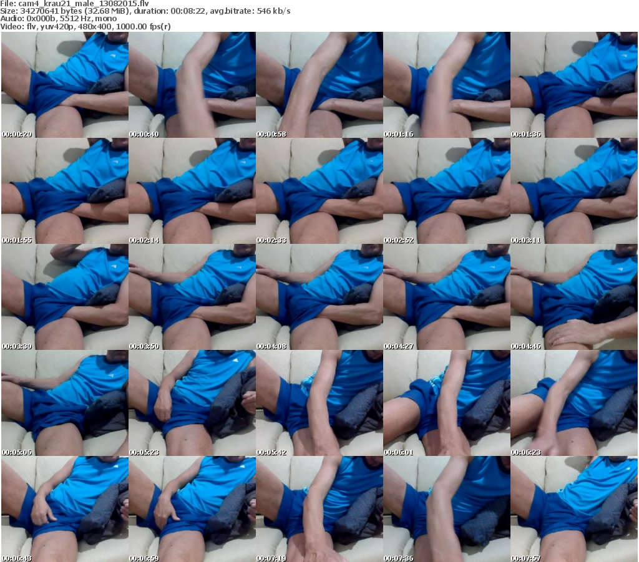Pick the frame at 00:06:01
The width and height of the screenshot is (639, 562).
[x=447, y=403]
